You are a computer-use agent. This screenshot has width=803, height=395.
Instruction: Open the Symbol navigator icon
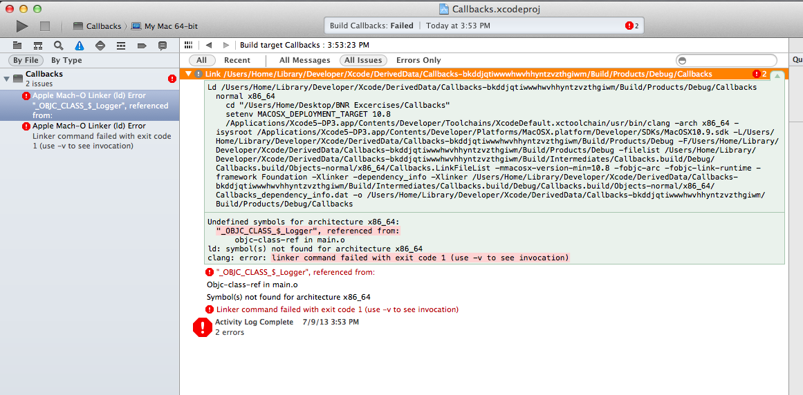tap(38, 46)
